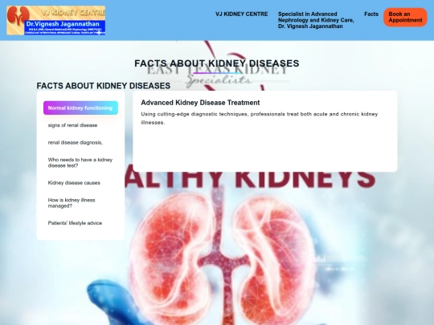The height and width of the screenshot is (325, 434).
Task: Click the Book an Appointment button
Action: click(405, 17)
